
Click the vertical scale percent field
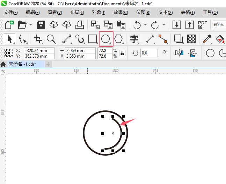[x=105, y=56]
